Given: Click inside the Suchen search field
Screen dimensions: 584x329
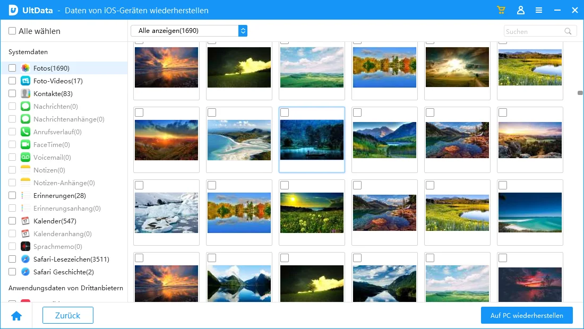Looking at the screenshot, I should click(533, 31).
